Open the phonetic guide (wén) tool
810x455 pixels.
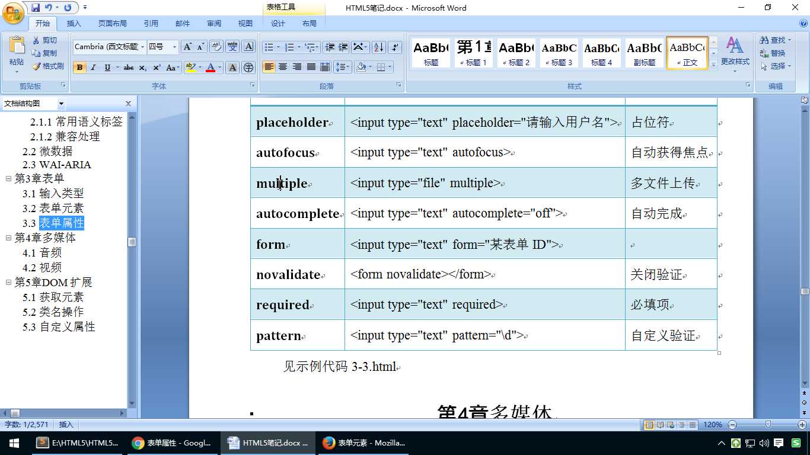(232, 47)
